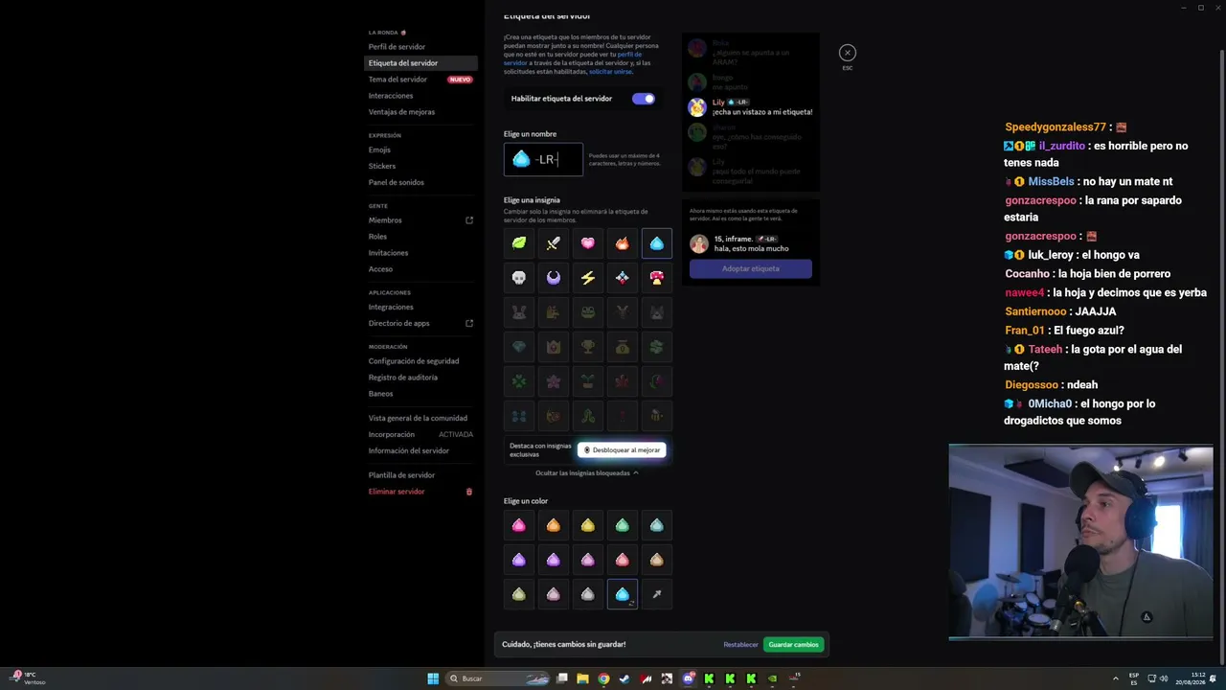The height and width of the screenshot is (690, 1226).
Task: Go to Tema del servidor section
Action: pos(421,80)
